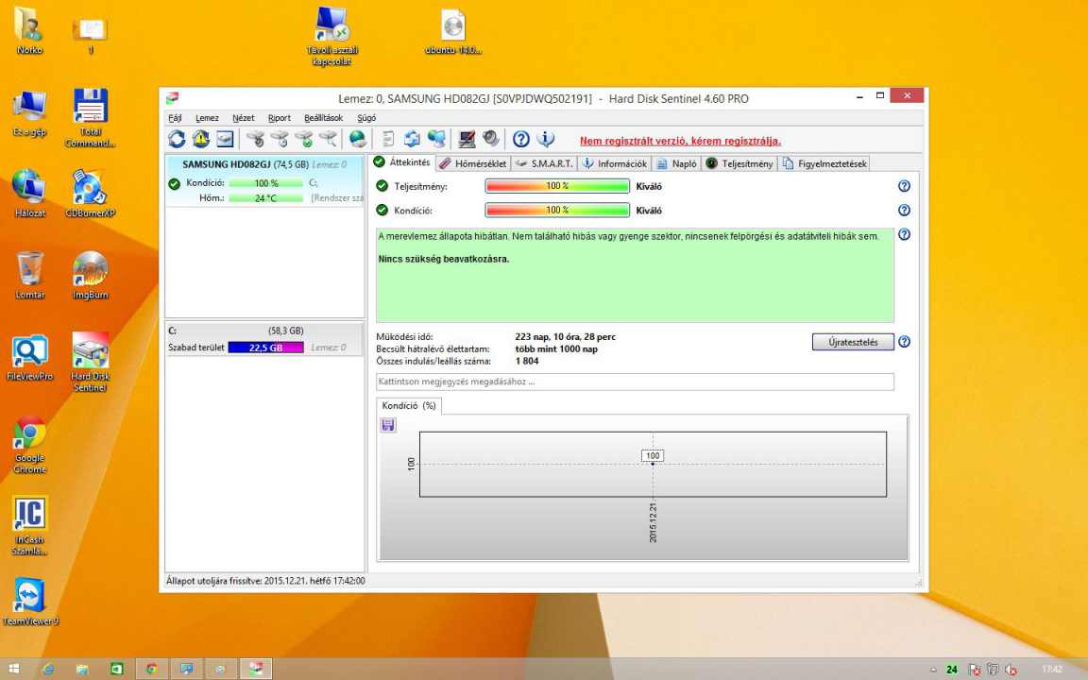Select the SAMSUNG HD082GJ disk entry
The height and width of the screenshot is (680, 1088).
tap(264, 180)
